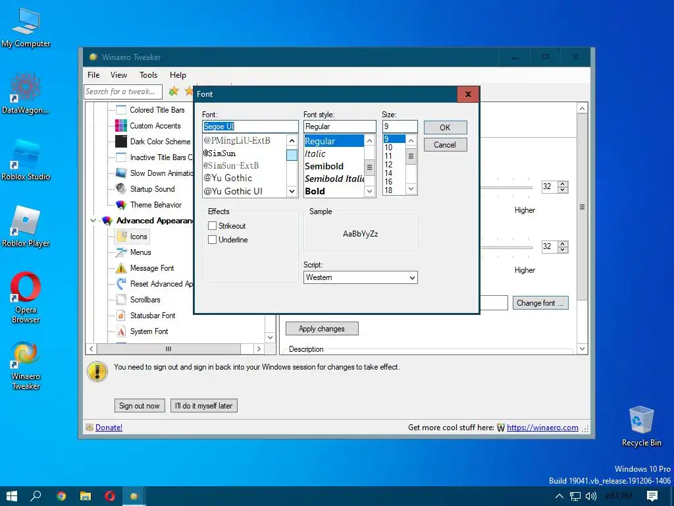Screen dimensions: 674x506
Task: Select Dark Color Scheme black icon
Action: pos(121,142)
